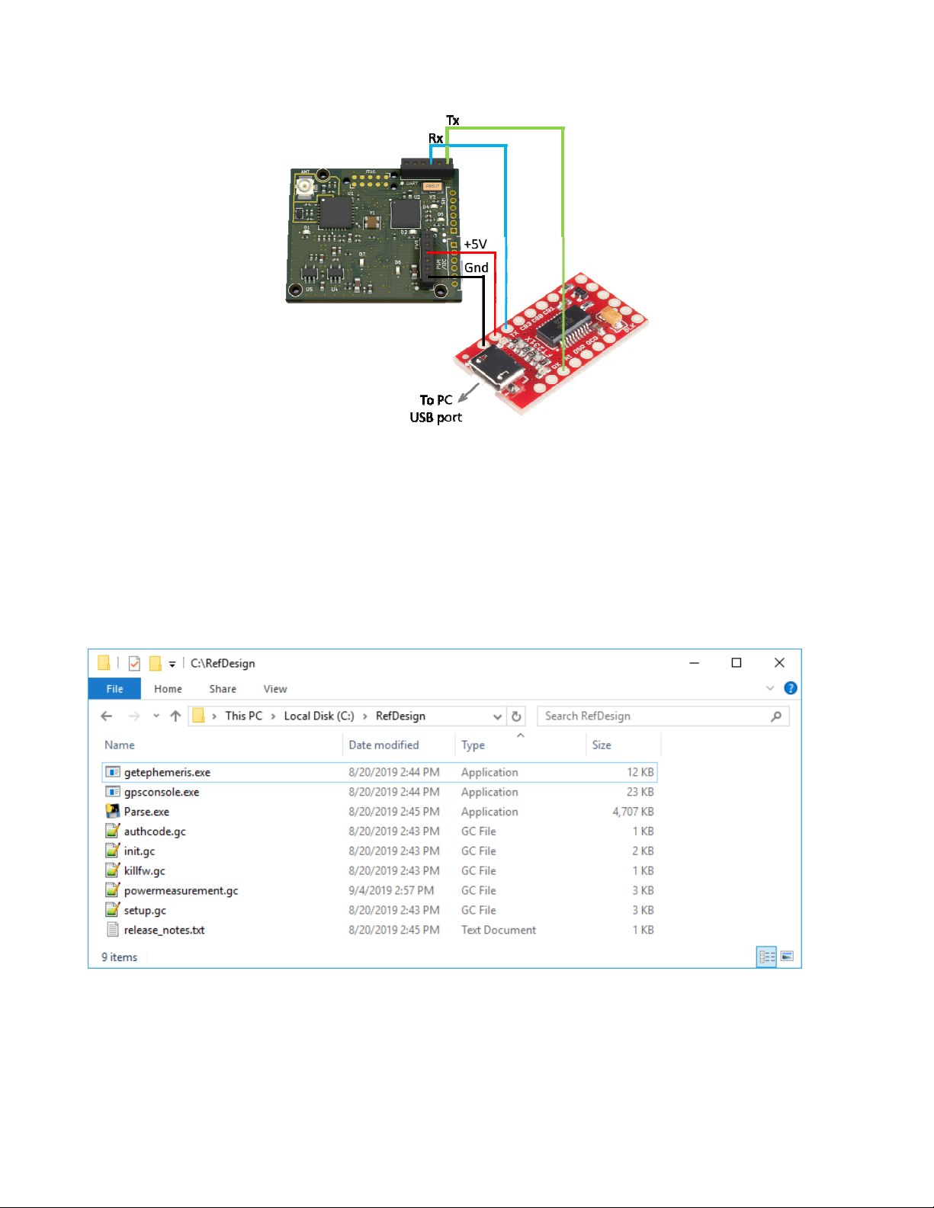Open the Explorer help icon
Image resolution: width=934 pixels, height=1208 pixels.
coord(791,688)
